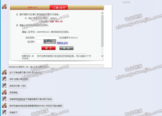Click the 49 seconds countdown value
Screen dimensions: 162x116
pos(33,56)
